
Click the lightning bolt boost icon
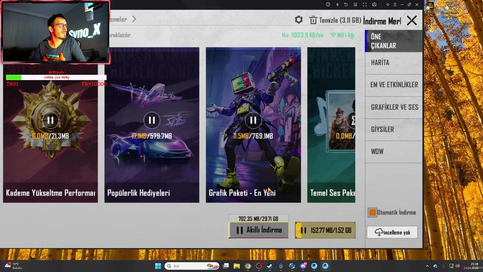(337, 5)
